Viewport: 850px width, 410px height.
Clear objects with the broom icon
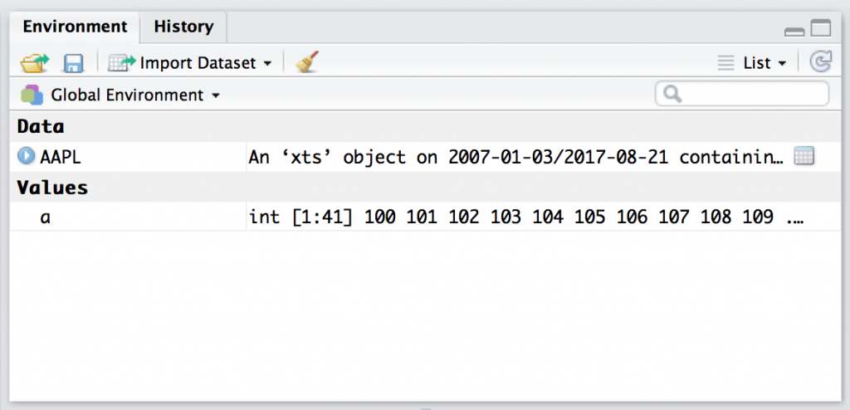coord(307,62)
